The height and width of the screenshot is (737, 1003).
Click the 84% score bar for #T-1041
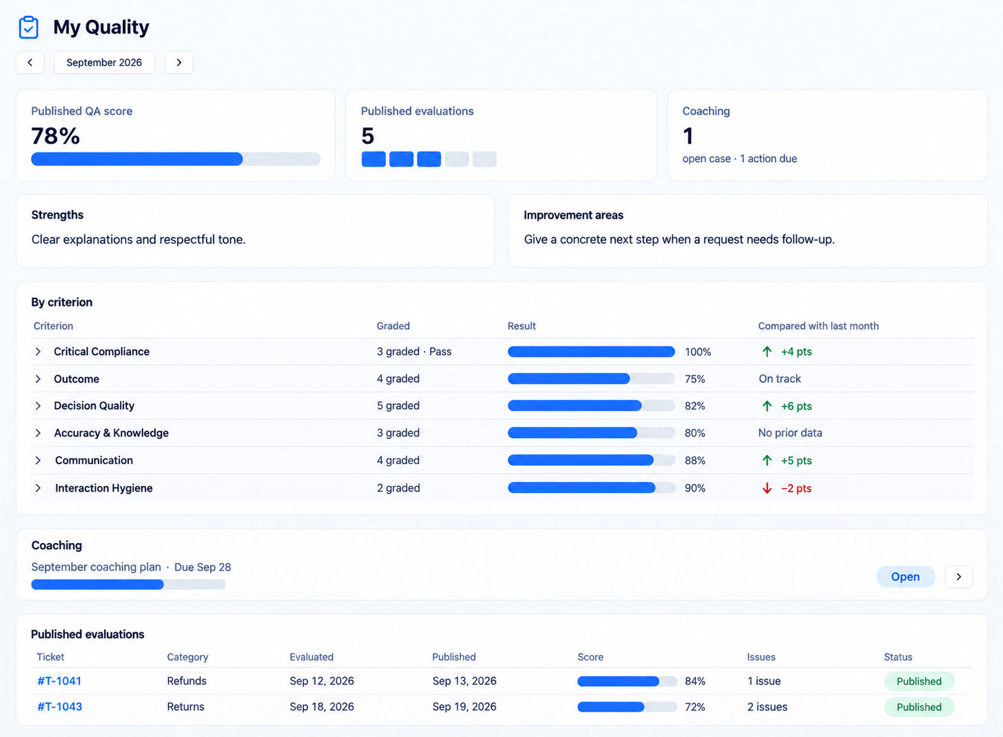pos(627,681)
